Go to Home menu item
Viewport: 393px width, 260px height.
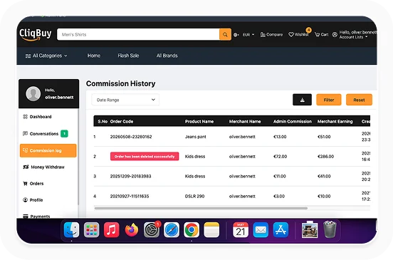tap(94, 56)
